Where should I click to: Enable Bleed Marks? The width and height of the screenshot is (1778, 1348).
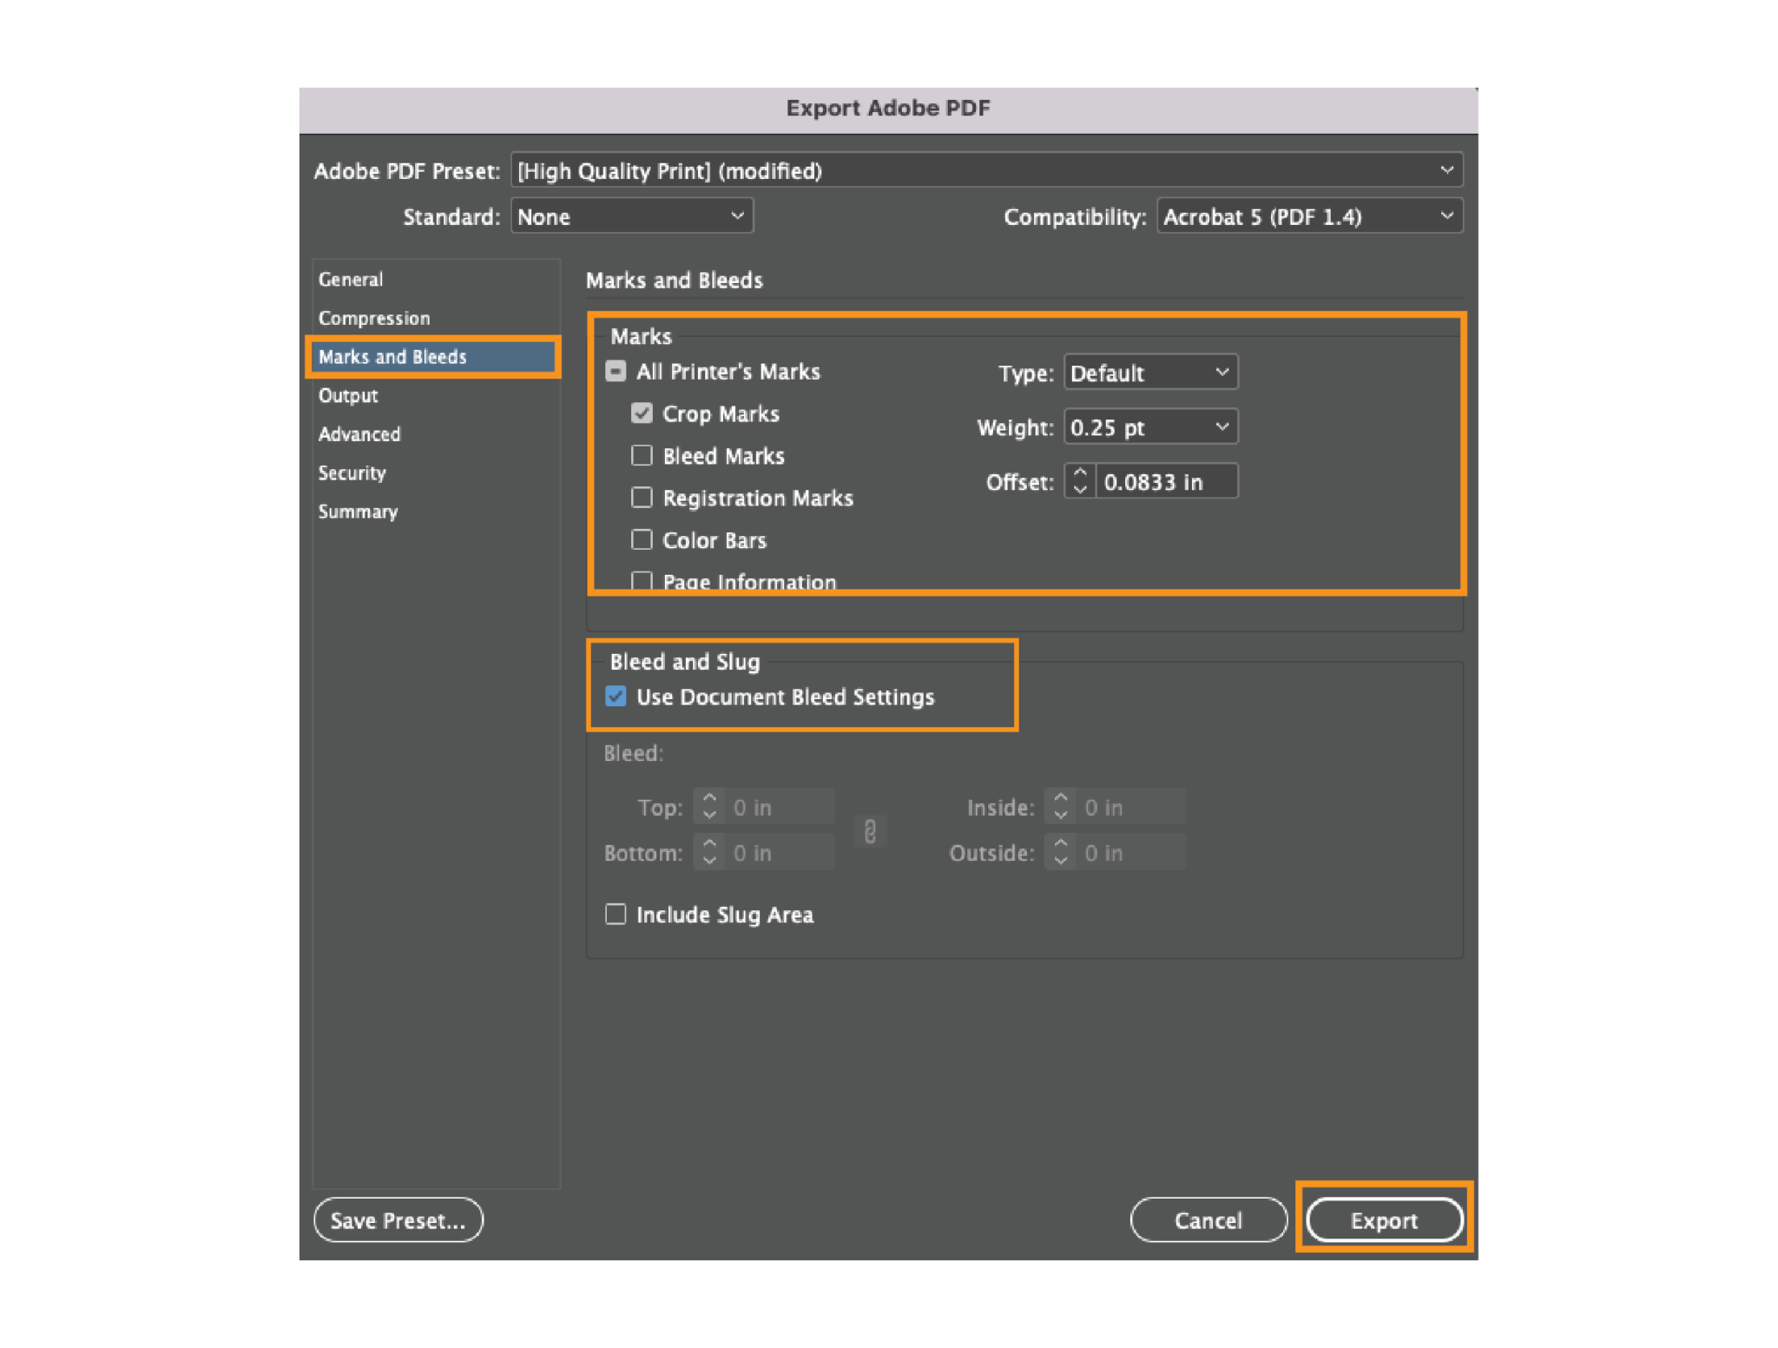(642, 455)
